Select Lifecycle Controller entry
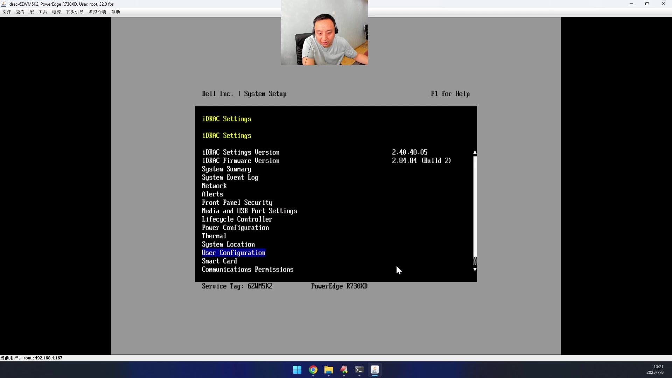Image resolution: width=672 pixels, height=378 pixels. pyautogui.click(x=237, y=219)
